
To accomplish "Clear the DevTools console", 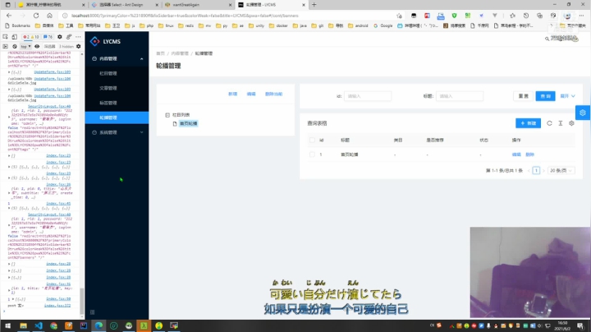I will 14,46.
